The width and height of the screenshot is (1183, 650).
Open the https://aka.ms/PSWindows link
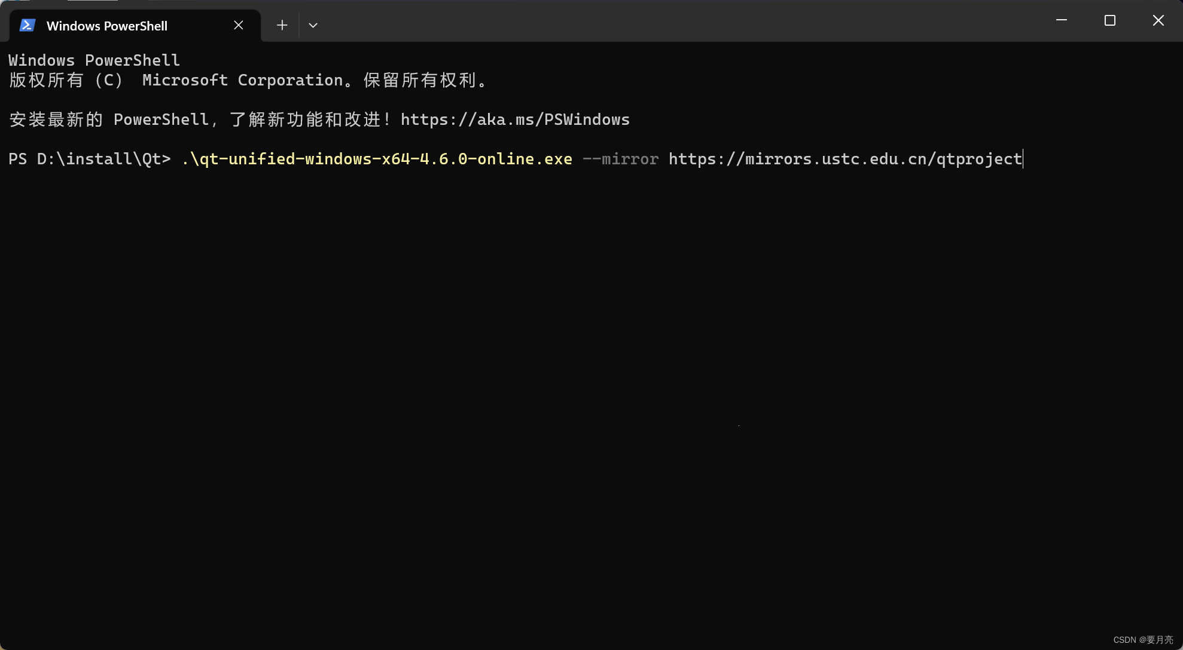click(515, 119)
